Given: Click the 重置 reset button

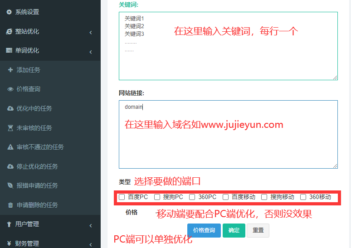Looking at the screenshot, I should coord(258,230).
